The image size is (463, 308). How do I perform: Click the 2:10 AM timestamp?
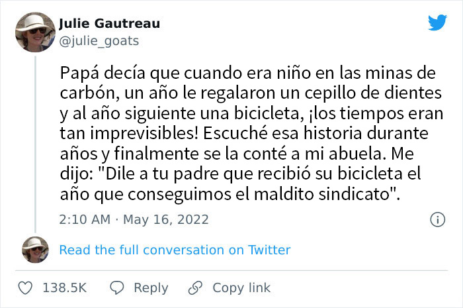pos(85,219)
